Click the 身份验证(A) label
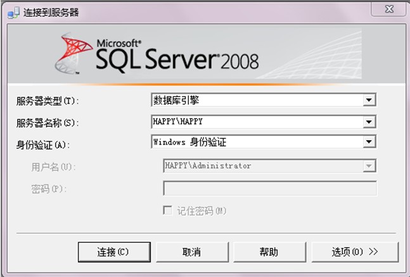This screenshot has height=277, width=410. click(x=43, y=145)
